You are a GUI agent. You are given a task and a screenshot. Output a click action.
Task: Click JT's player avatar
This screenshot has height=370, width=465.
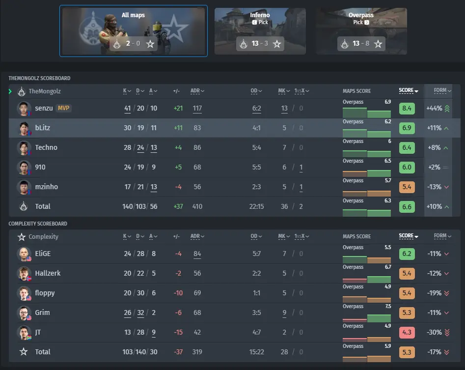pos(24,332)
